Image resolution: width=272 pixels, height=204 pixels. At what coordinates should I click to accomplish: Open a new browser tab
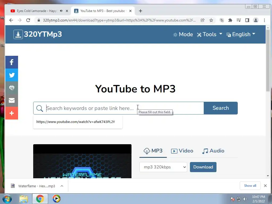click(141, 11)
